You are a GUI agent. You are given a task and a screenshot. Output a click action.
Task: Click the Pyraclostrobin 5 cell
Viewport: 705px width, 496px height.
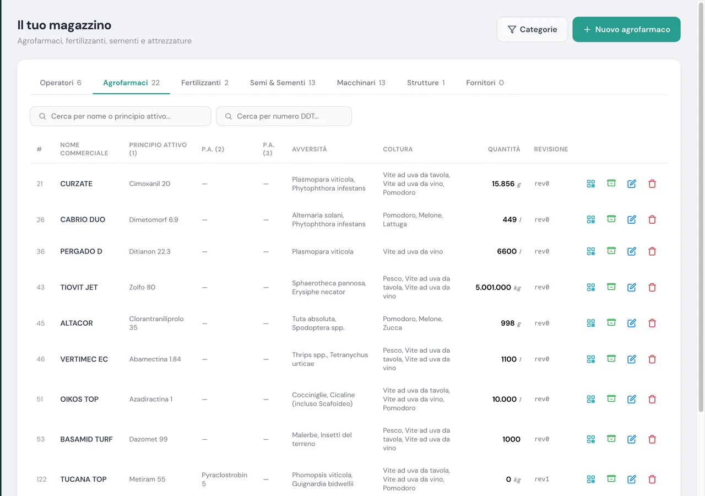tap(224, 479)
